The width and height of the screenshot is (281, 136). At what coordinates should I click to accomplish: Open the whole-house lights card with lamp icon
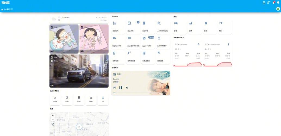coord(118,27)
